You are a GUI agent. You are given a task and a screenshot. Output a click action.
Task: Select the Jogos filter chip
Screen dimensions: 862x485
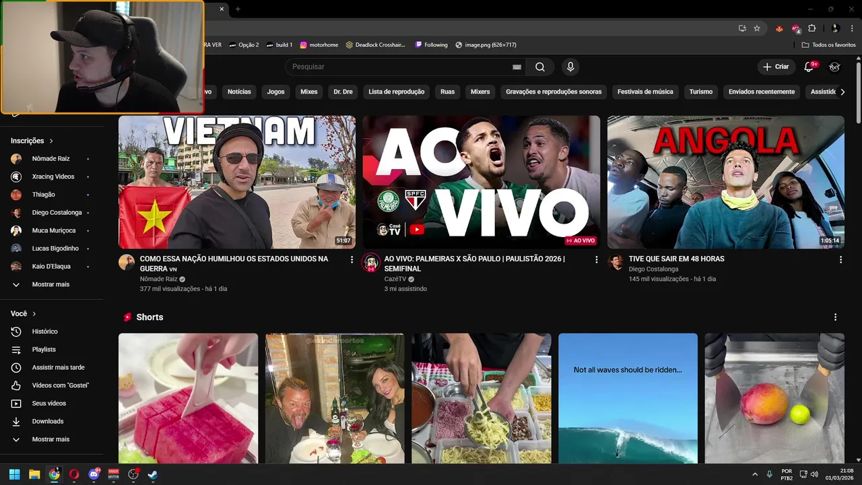pos(275,92)
